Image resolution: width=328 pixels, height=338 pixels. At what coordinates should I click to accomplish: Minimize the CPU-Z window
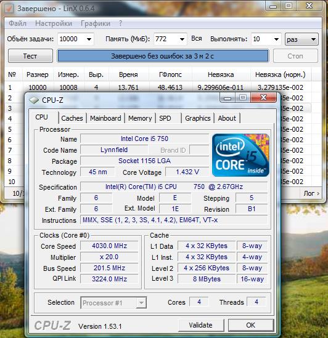(228, 98)
